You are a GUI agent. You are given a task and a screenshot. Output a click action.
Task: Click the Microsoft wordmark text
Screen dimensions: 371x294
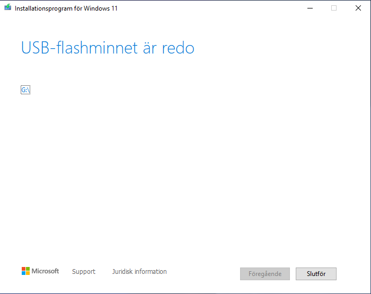pos(46,271)
